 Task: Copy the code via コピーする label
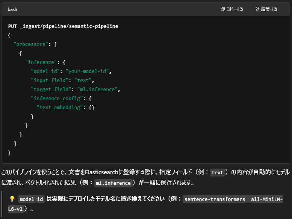[235, 9]
